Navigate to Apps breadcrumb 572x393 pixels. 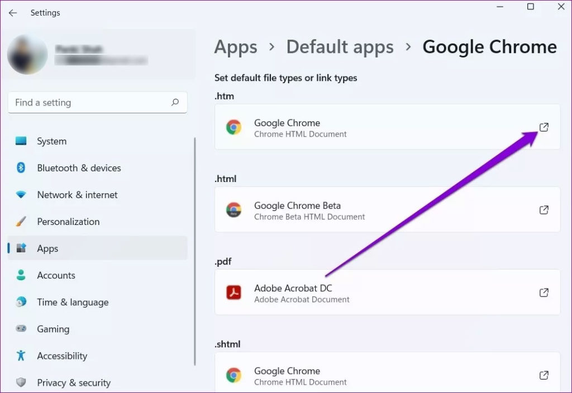click(236, 47)
